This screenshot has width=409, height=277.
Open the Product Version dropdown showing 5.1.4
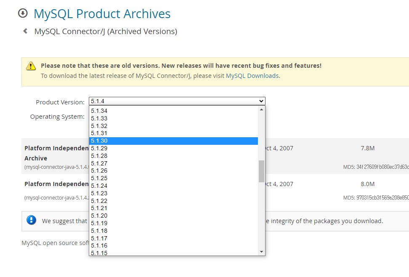(x=177, y=101)
